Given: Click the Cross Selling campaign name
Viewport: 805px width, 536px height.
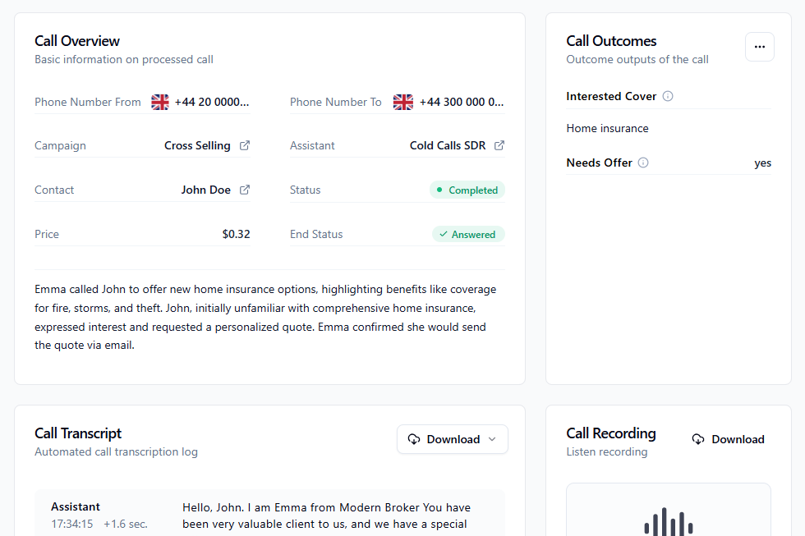Looking at the screenshot, I should (x=197, y=145).
